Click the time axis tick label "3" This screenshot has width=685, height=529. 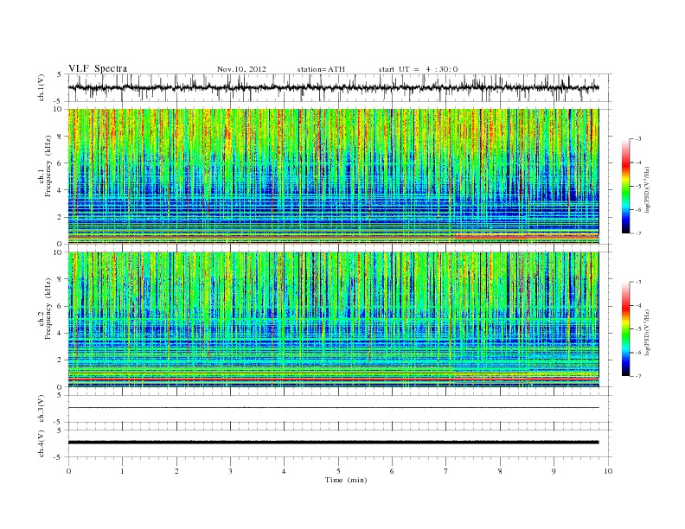230,471
